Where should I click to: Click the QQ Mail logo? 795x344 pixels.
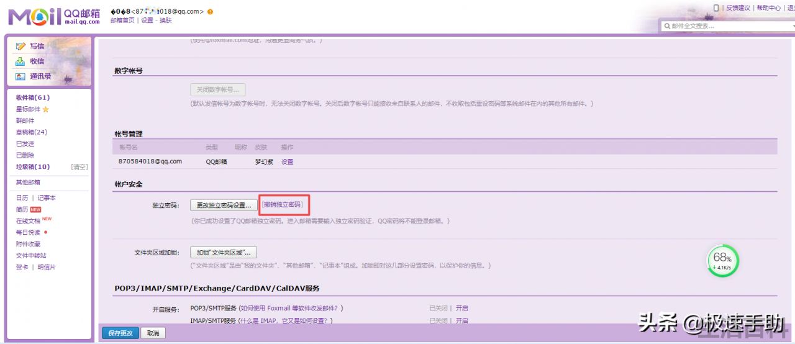tap(54, 16)
